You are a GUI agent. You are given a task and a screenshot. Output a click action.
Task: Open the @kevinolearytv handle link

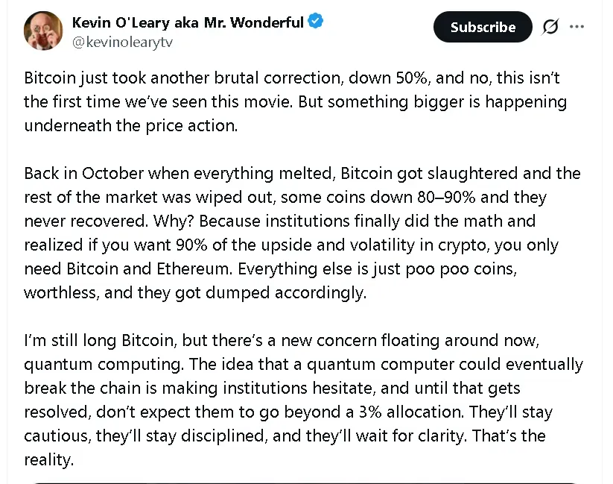121,43
